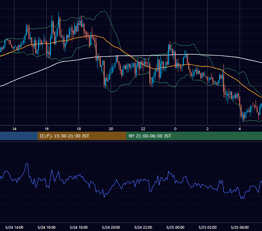Viewport: 262px width, 231px height.
Task: Click the "2" hour label on the price chart axis
Action: tap(208, 129)
